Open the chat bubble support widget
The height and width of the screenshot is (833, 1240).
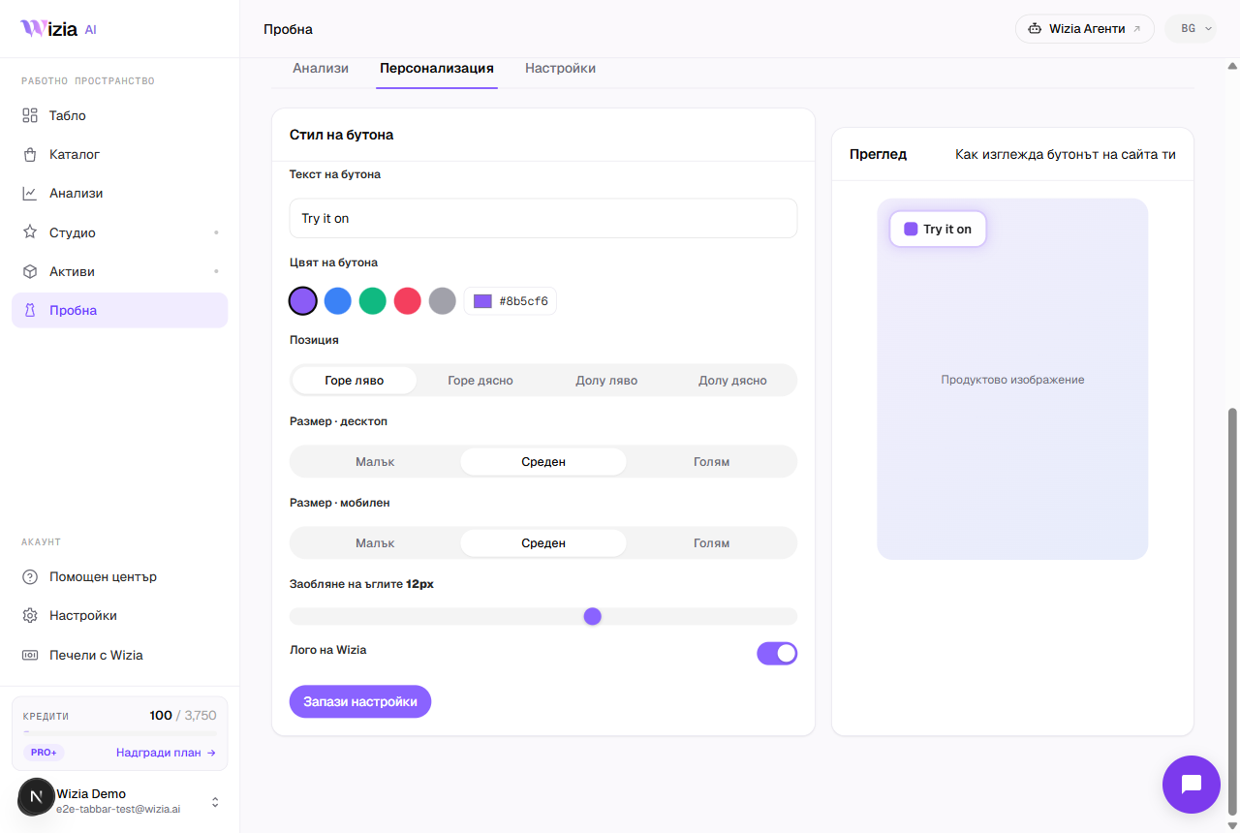click(x=1192, y=785)
